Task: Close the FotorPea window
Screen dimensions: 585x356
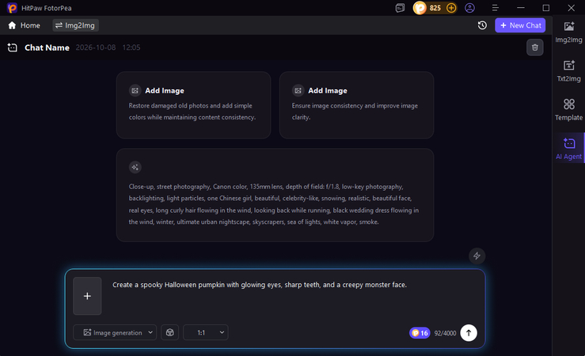Action: (x=572, y=8)
